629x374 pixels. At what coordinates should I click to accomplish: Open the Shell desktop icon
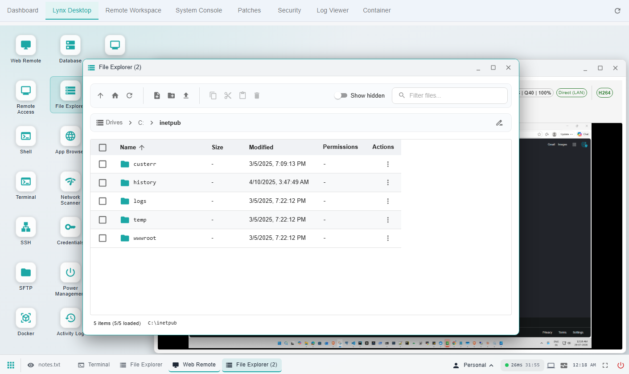26,136
